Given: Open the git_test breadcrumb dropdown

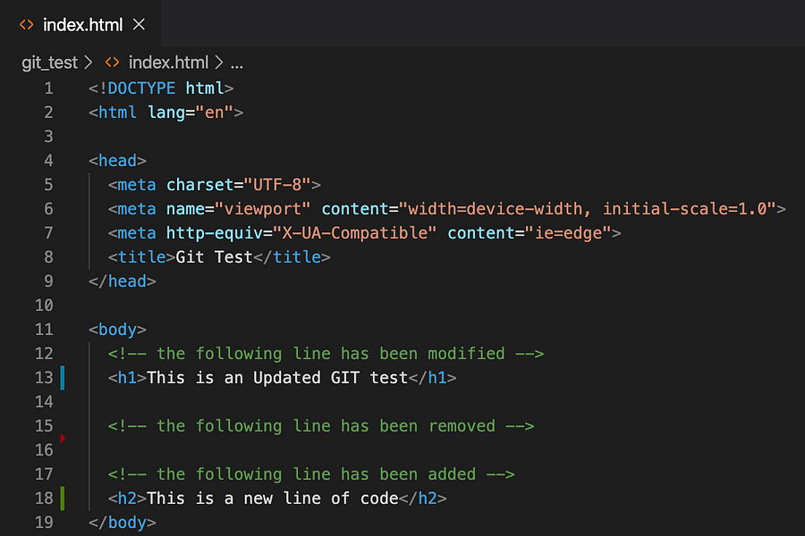Looking at the screenshot, I should [49, 63].
